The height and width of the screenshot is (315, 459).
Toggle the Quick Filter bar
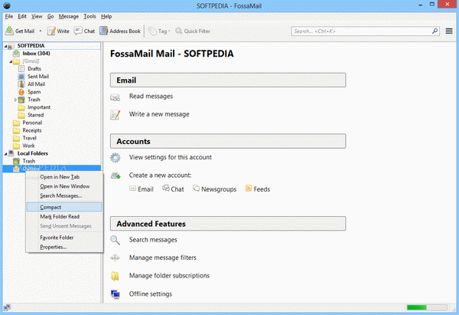[193, 31]
